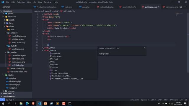Click the views breadcrumb segment
The image size is (189, 106).
pos(47,11)
